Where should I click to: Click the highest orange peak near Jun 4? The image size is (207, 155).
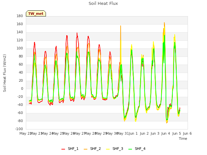pos(164,23)
